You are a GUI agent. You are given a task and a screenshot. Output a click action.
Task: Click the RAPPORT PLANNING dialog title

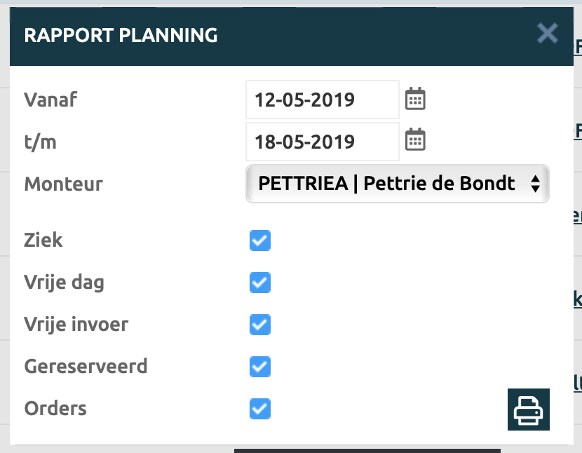pos(121,36)
